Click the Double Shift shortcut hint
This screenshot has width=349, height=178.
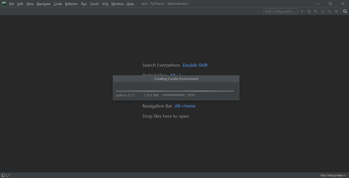pyautogui.click(x=195, y=65)
